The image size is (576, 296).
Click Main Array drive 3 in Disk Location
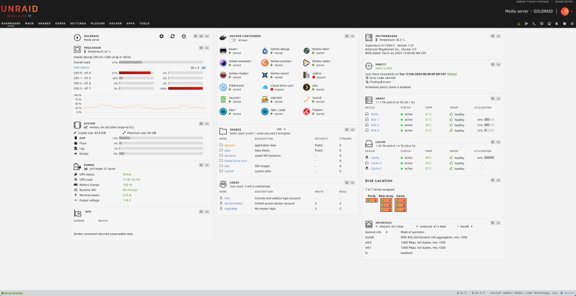(x=386, y=210)
